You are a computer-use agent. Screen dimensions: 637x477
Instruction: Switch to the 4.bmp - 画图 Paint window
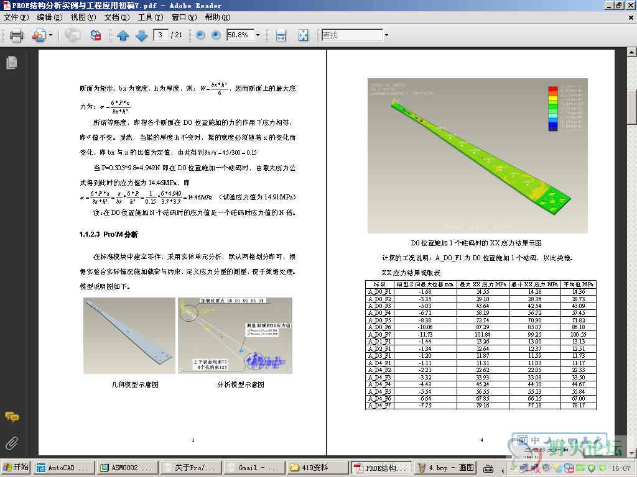click(x=444, y=468)
